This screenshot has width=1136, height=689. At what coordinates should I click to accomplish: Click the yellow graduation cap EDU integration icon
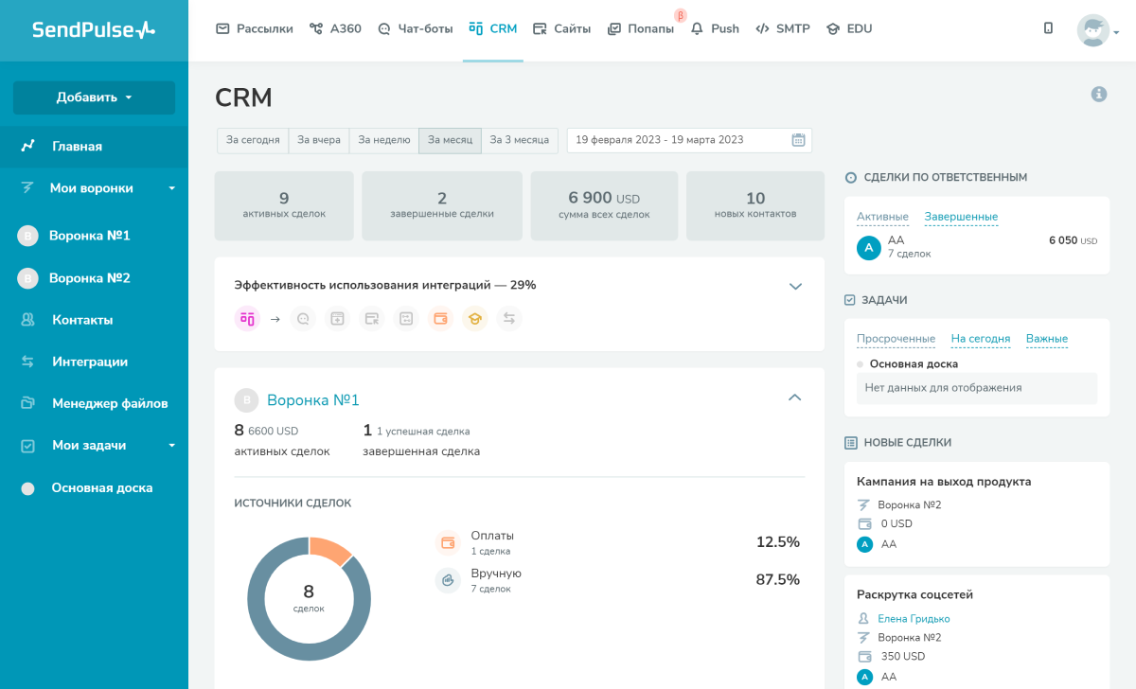coord(474,319)
